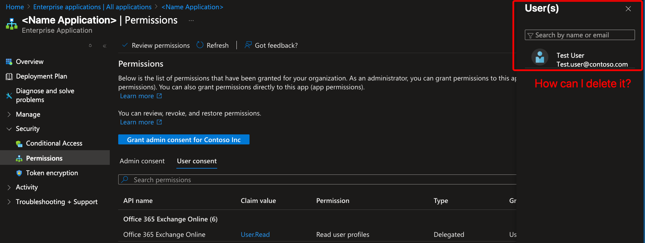This screenshot has width=645, height=243.
Task: Click the Refresh icon in the toolbar
Action: pos(200,45)
